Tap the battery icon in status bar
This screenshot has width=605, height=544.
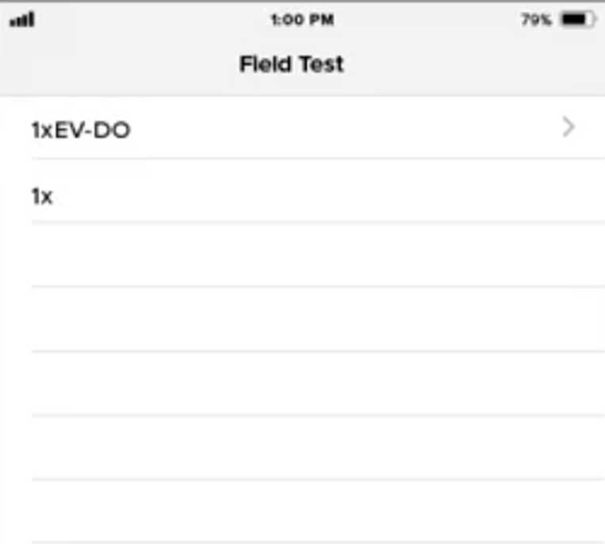(578, 19)
